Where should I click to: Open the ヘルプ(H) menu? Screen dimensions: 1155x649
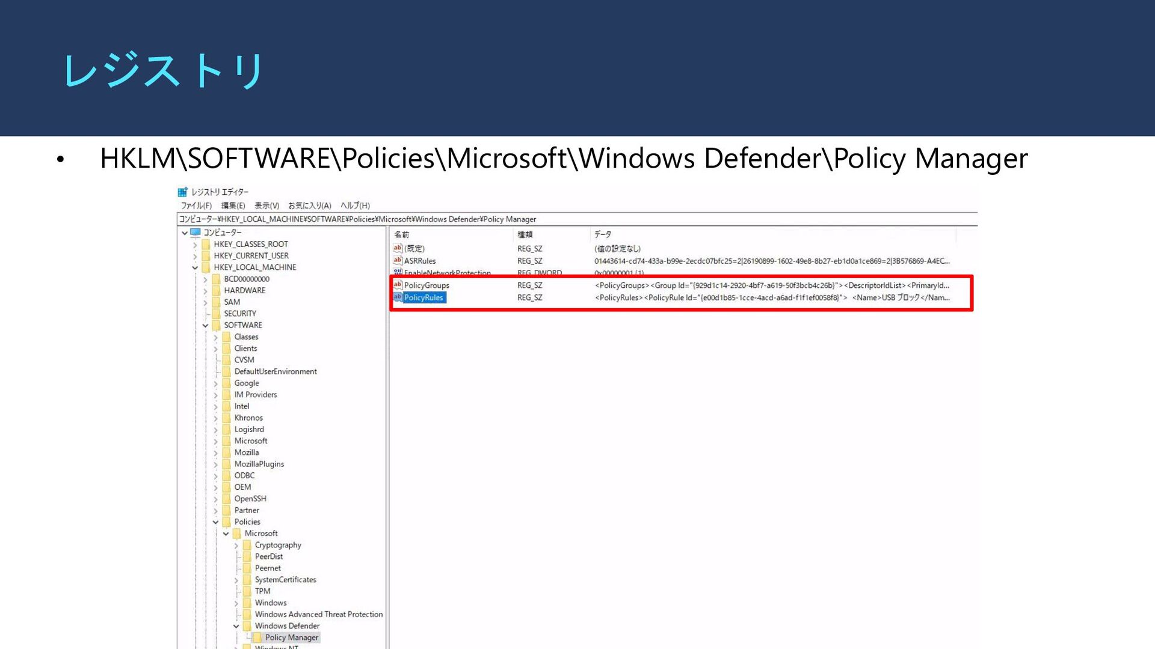point(355,206)
